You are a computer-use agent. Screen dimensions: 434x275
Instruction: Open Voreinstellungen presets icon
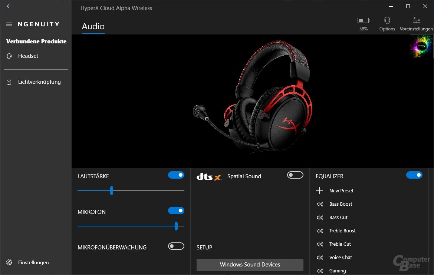(x=416, y=21)
